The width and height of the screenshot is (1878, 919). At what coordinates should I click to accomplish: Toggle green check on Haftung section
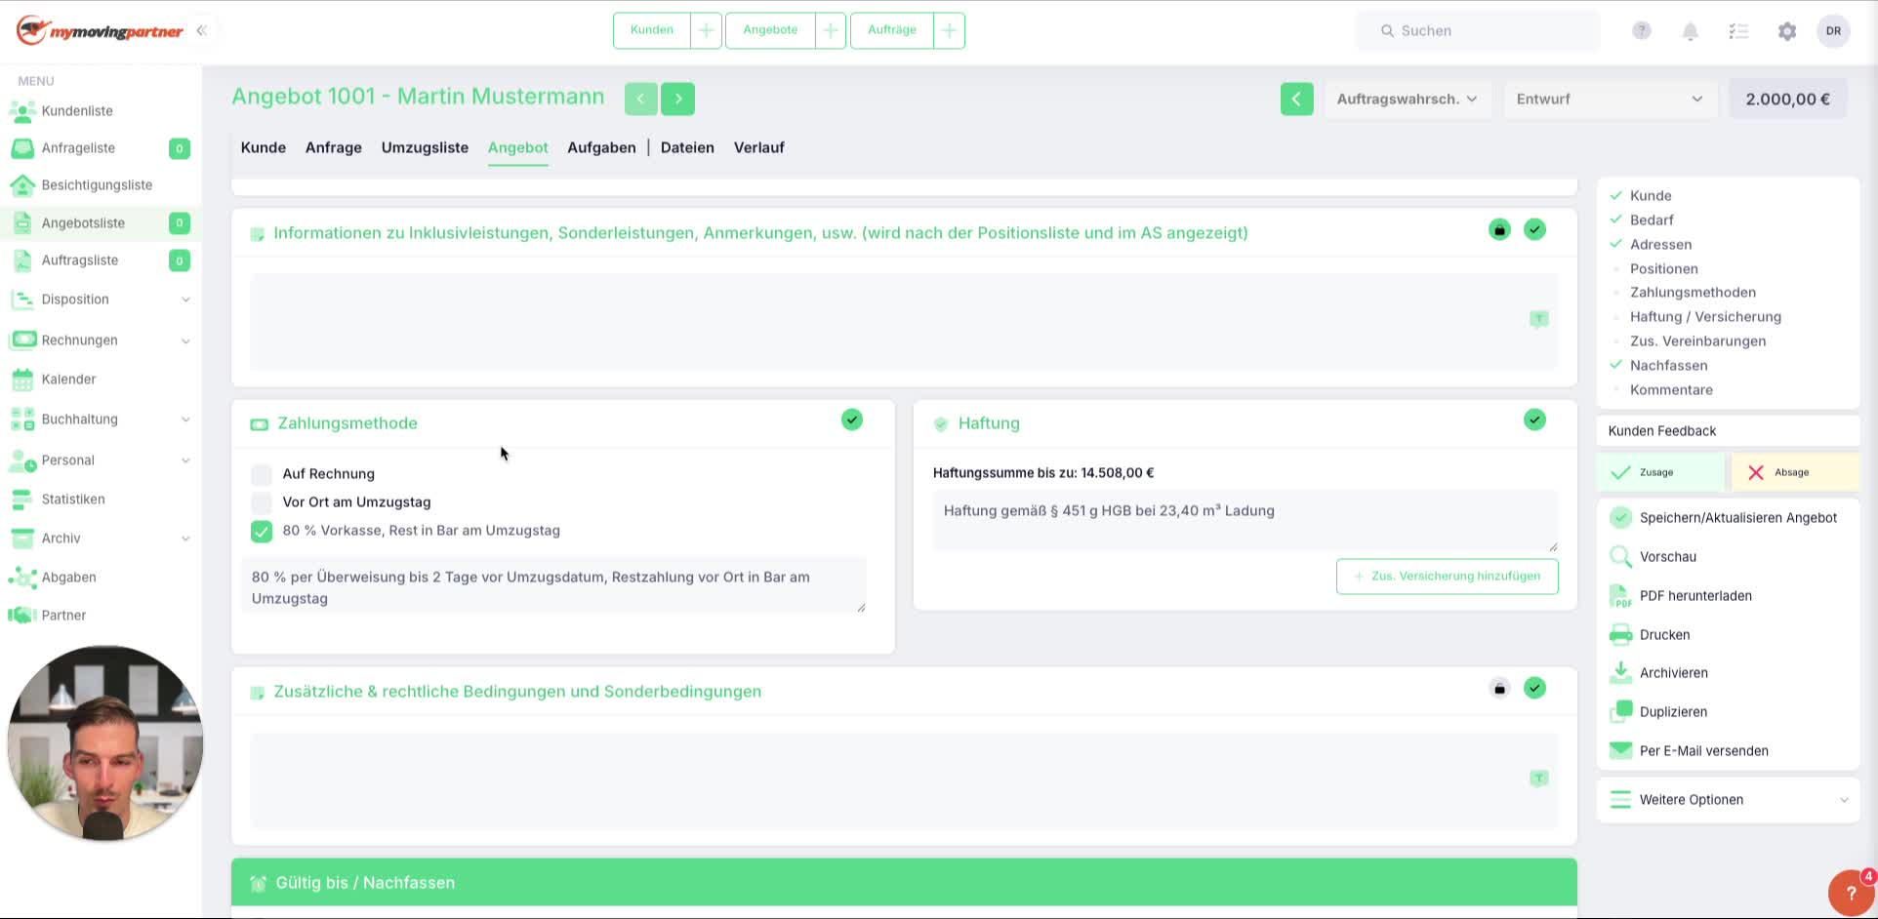[1535, 420]
